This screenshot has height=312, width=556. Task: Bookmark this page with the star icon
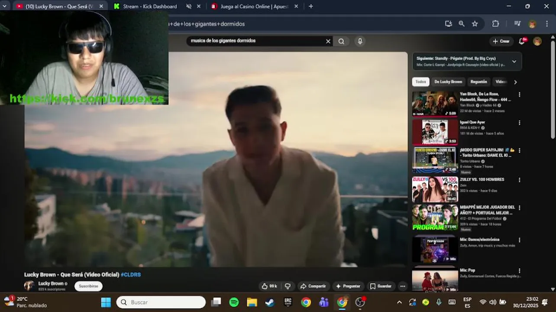pos(475,24)
